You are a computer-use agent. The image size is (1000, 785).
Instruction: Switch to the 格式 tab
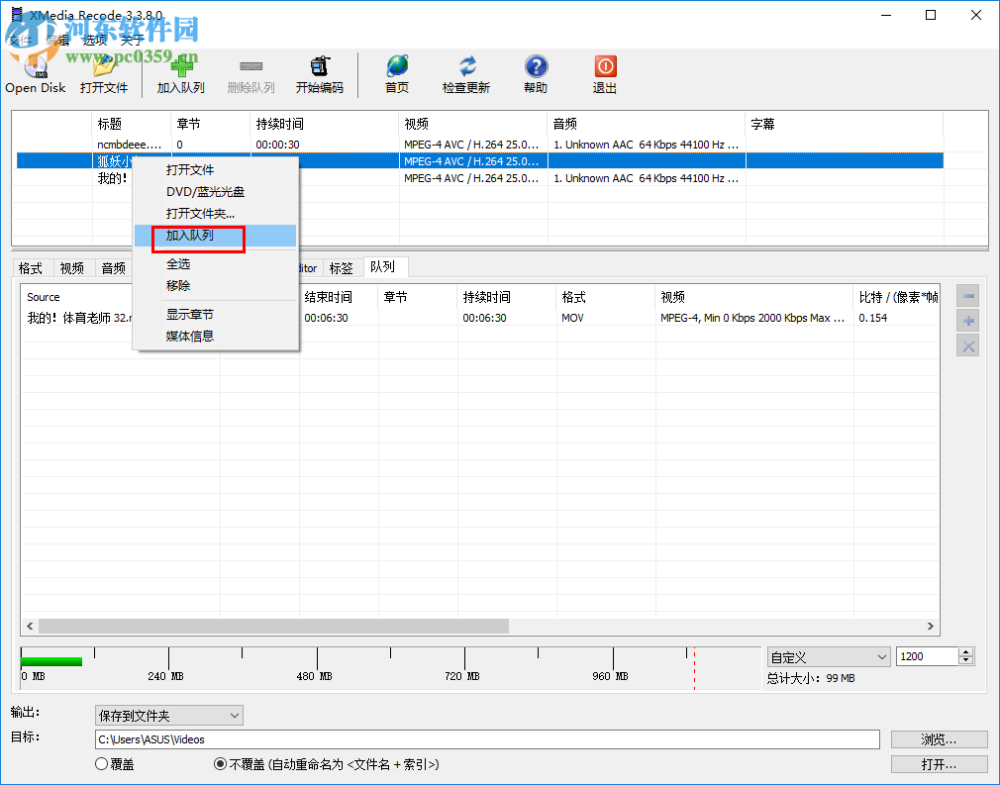pos(31,267)
